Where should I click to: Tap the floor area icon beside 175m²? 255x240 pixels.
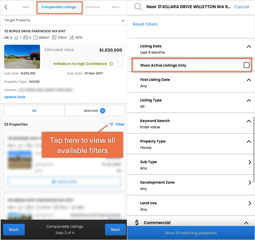point(54,38)
